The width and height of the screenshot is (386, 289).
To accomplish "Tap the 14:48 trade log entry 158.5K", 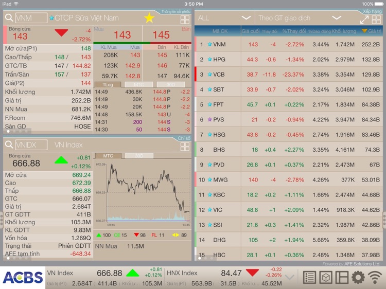I will (142, 114).
